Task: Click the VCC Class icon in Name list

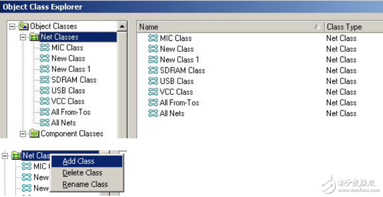Action: point(153,92)
